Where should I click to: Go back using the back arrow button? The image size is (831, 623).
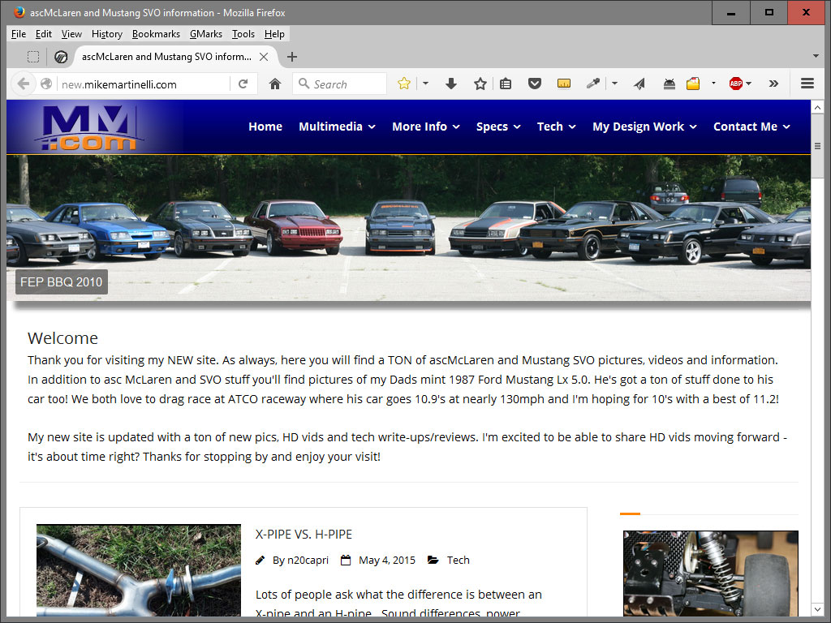[x=24, y=84]
